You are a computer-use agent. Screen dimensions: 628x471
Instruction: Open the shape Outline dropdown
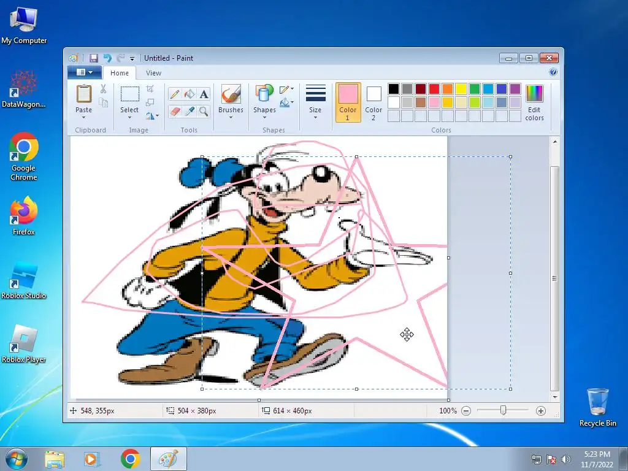pyautogui.click(x=287, y=90)
